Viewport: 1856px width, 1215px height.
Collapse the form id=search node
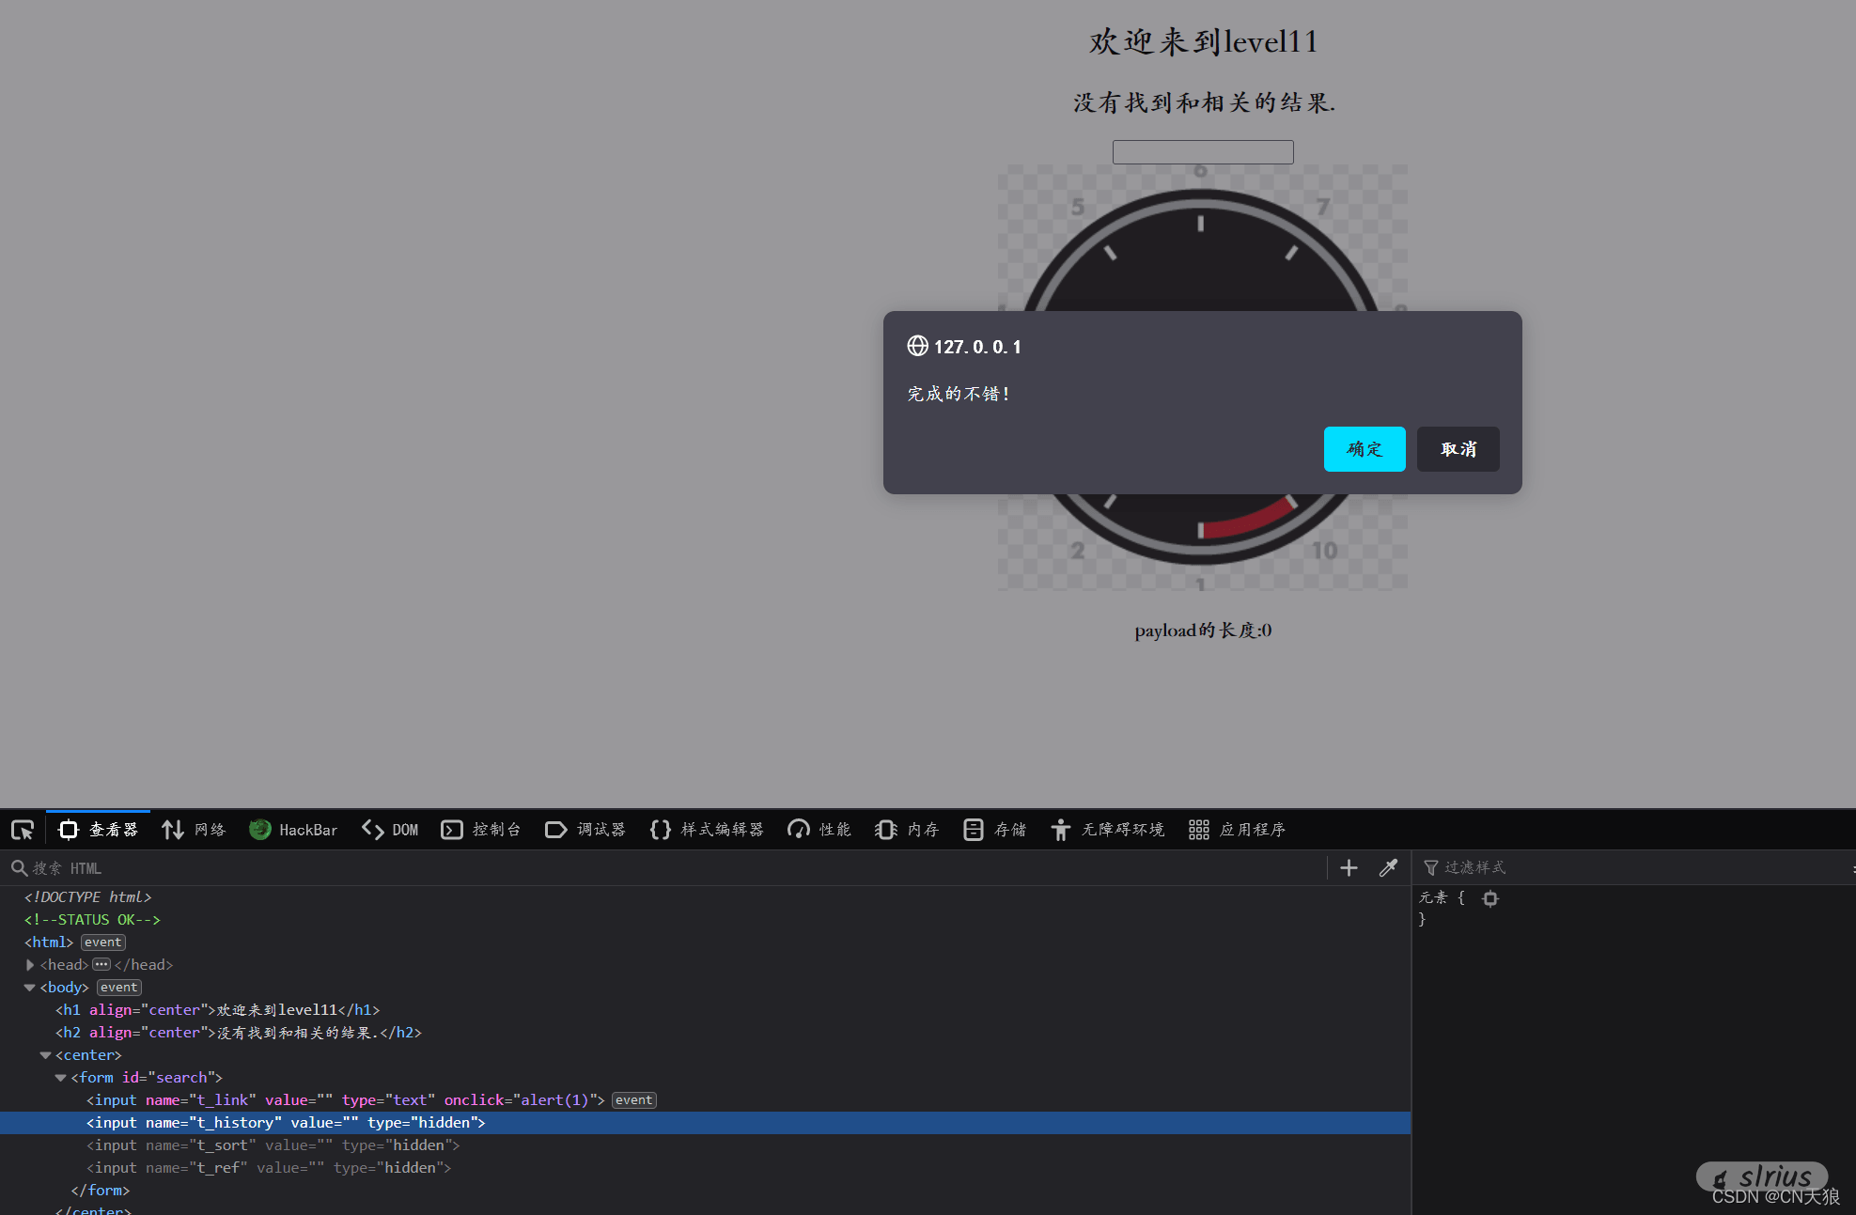point(60,1077)
